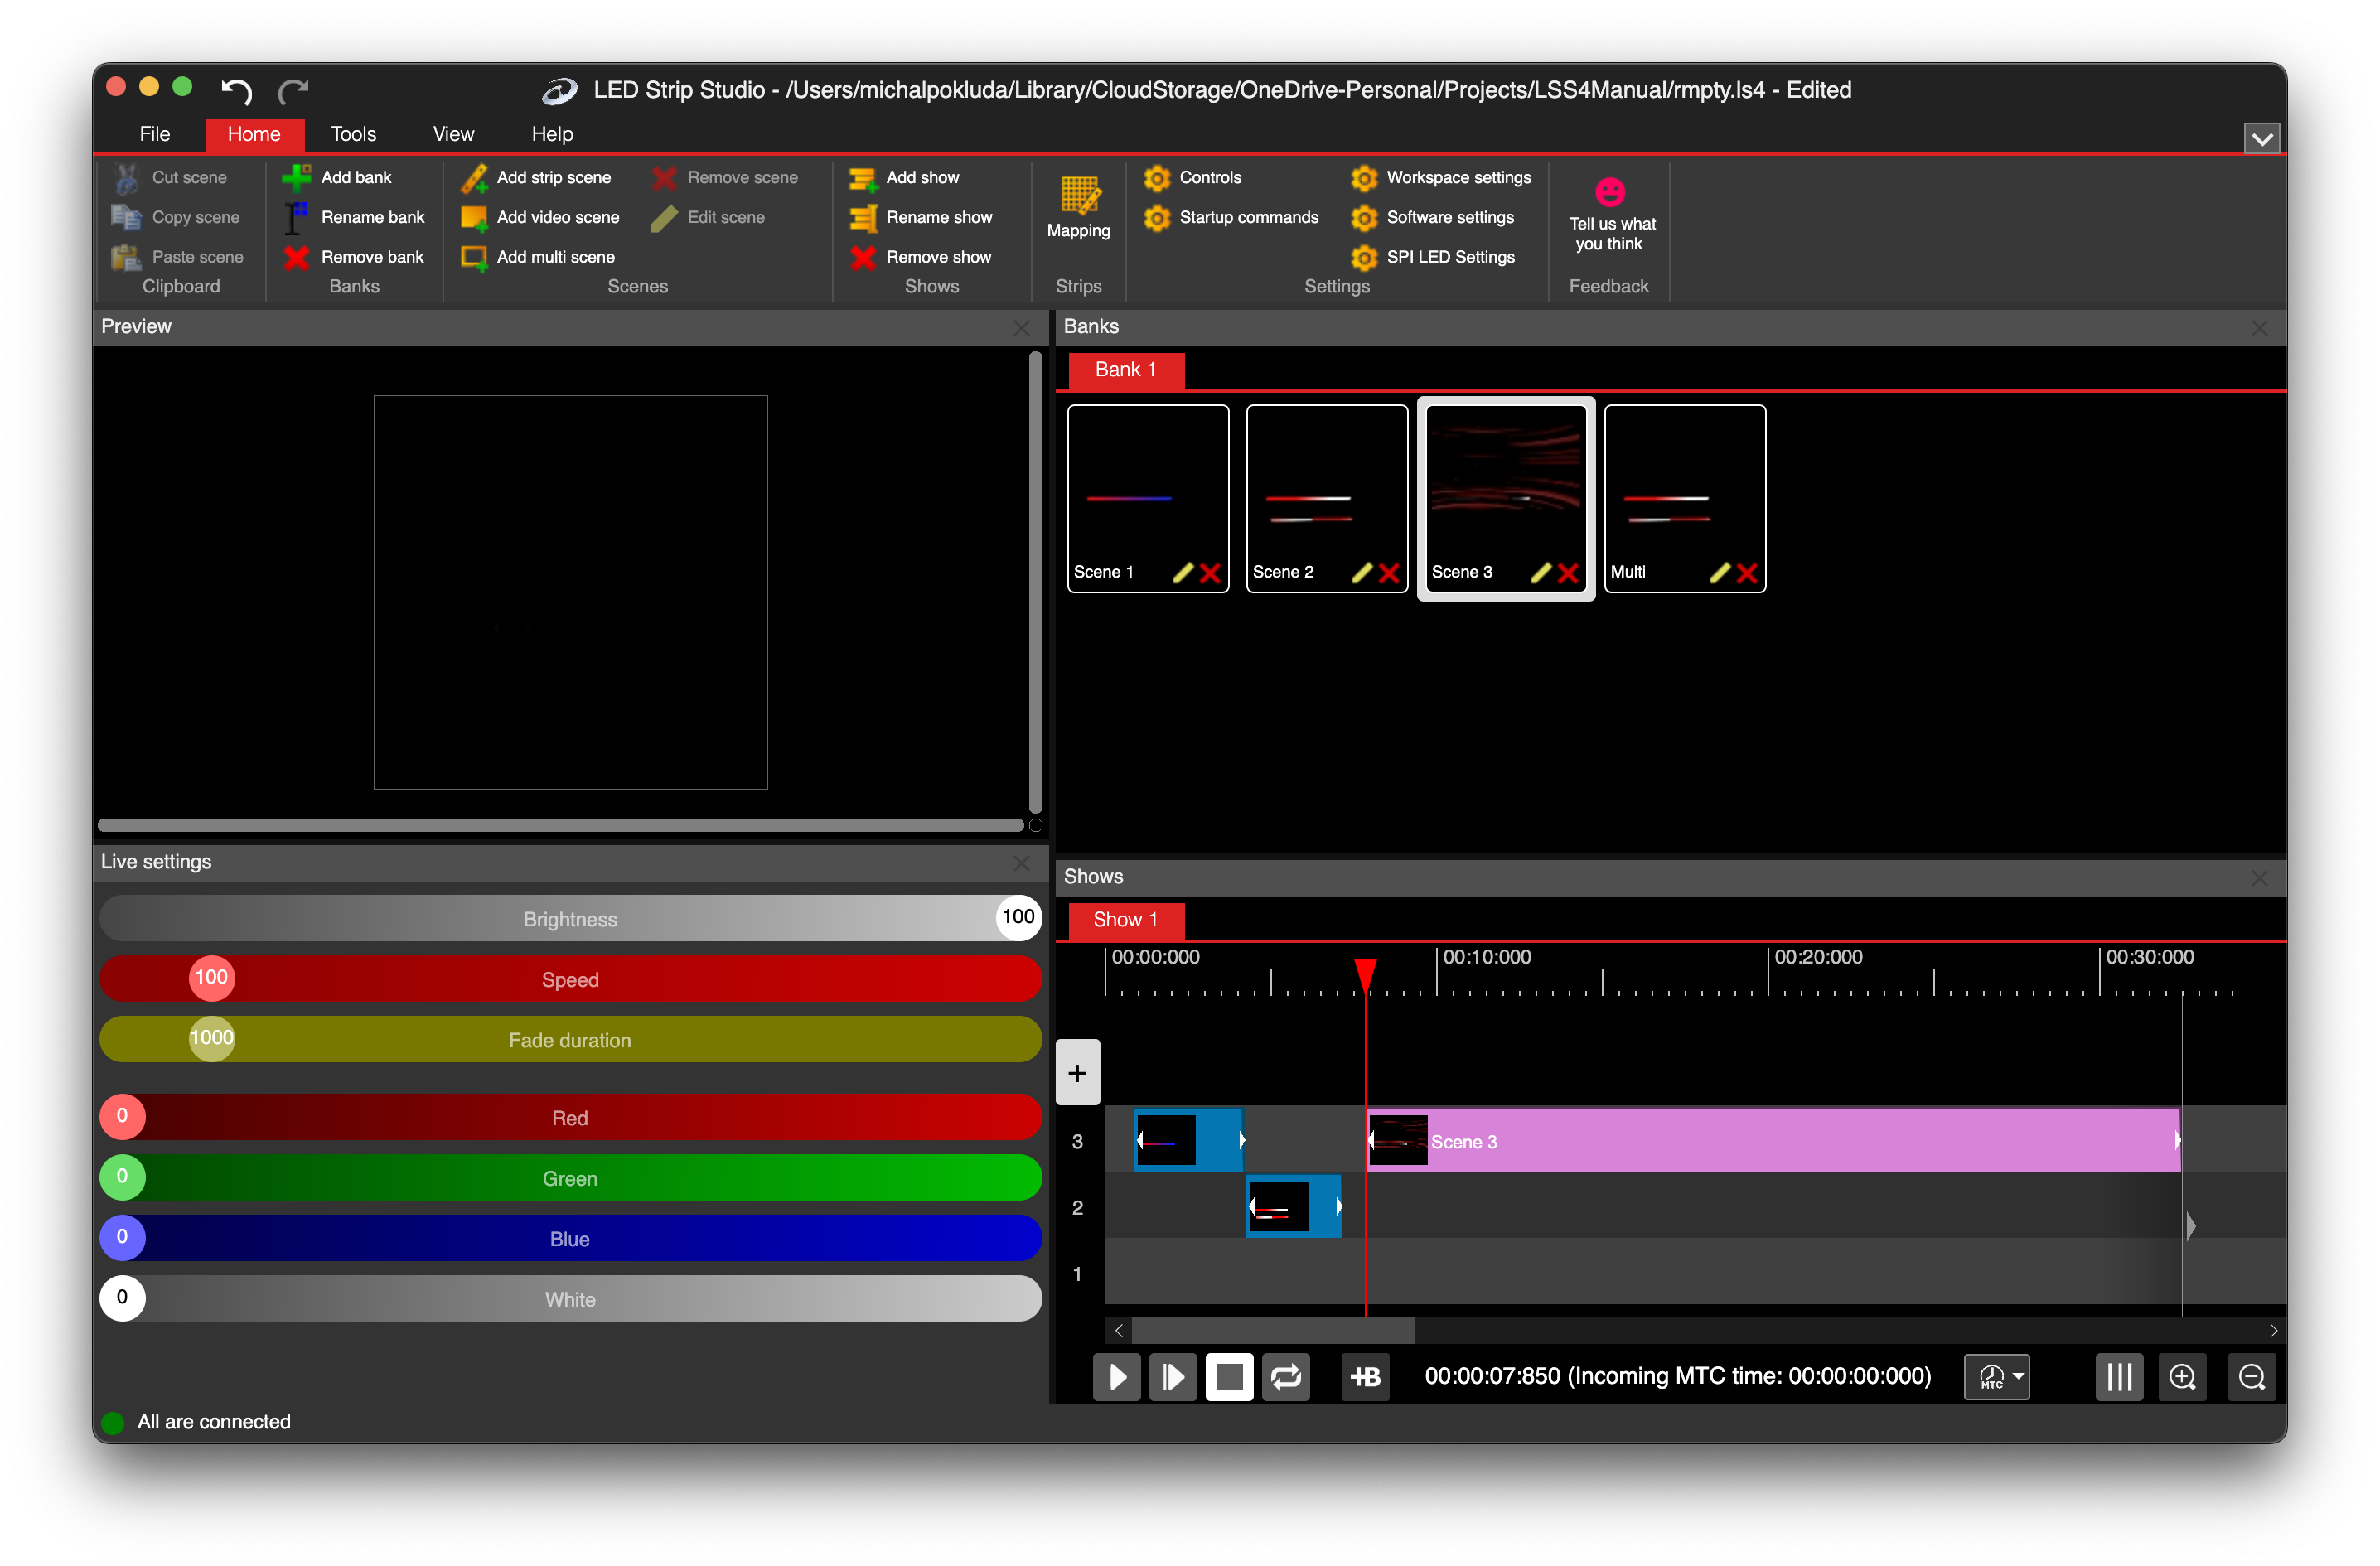Click the SPI LED Settings gear icon
This screenshot has width=2380, height=1566.
point(1364,257)
